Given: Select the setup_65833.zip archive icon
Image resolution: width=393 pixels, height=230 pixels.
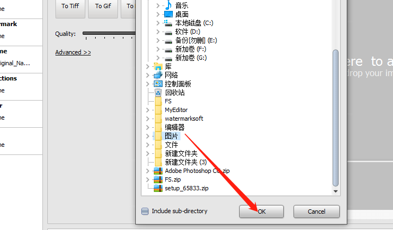Looking at the screenshot, I should [158, 188].
